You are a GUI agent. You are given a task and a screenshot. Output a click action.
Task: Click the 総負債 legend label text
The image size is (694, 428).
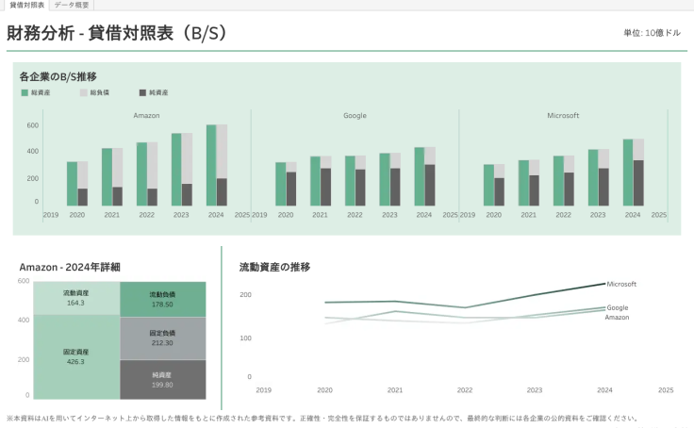point(100,92)
